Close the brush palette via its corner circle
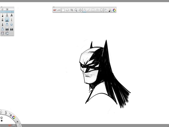 [1, 7]
